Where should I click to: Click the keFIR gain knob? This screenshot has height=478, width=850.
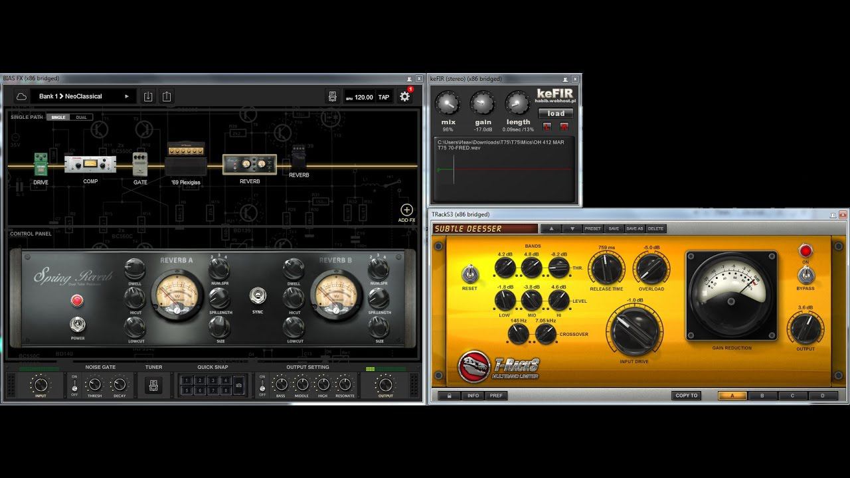[483, 104]
